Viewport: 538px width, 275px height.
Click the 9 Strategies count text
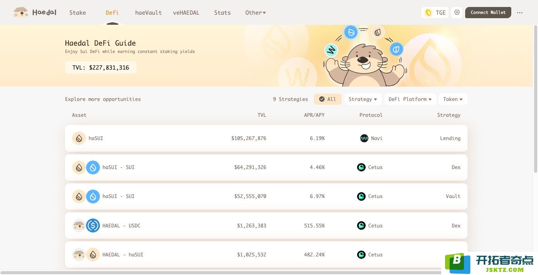(x=290, y=99)
